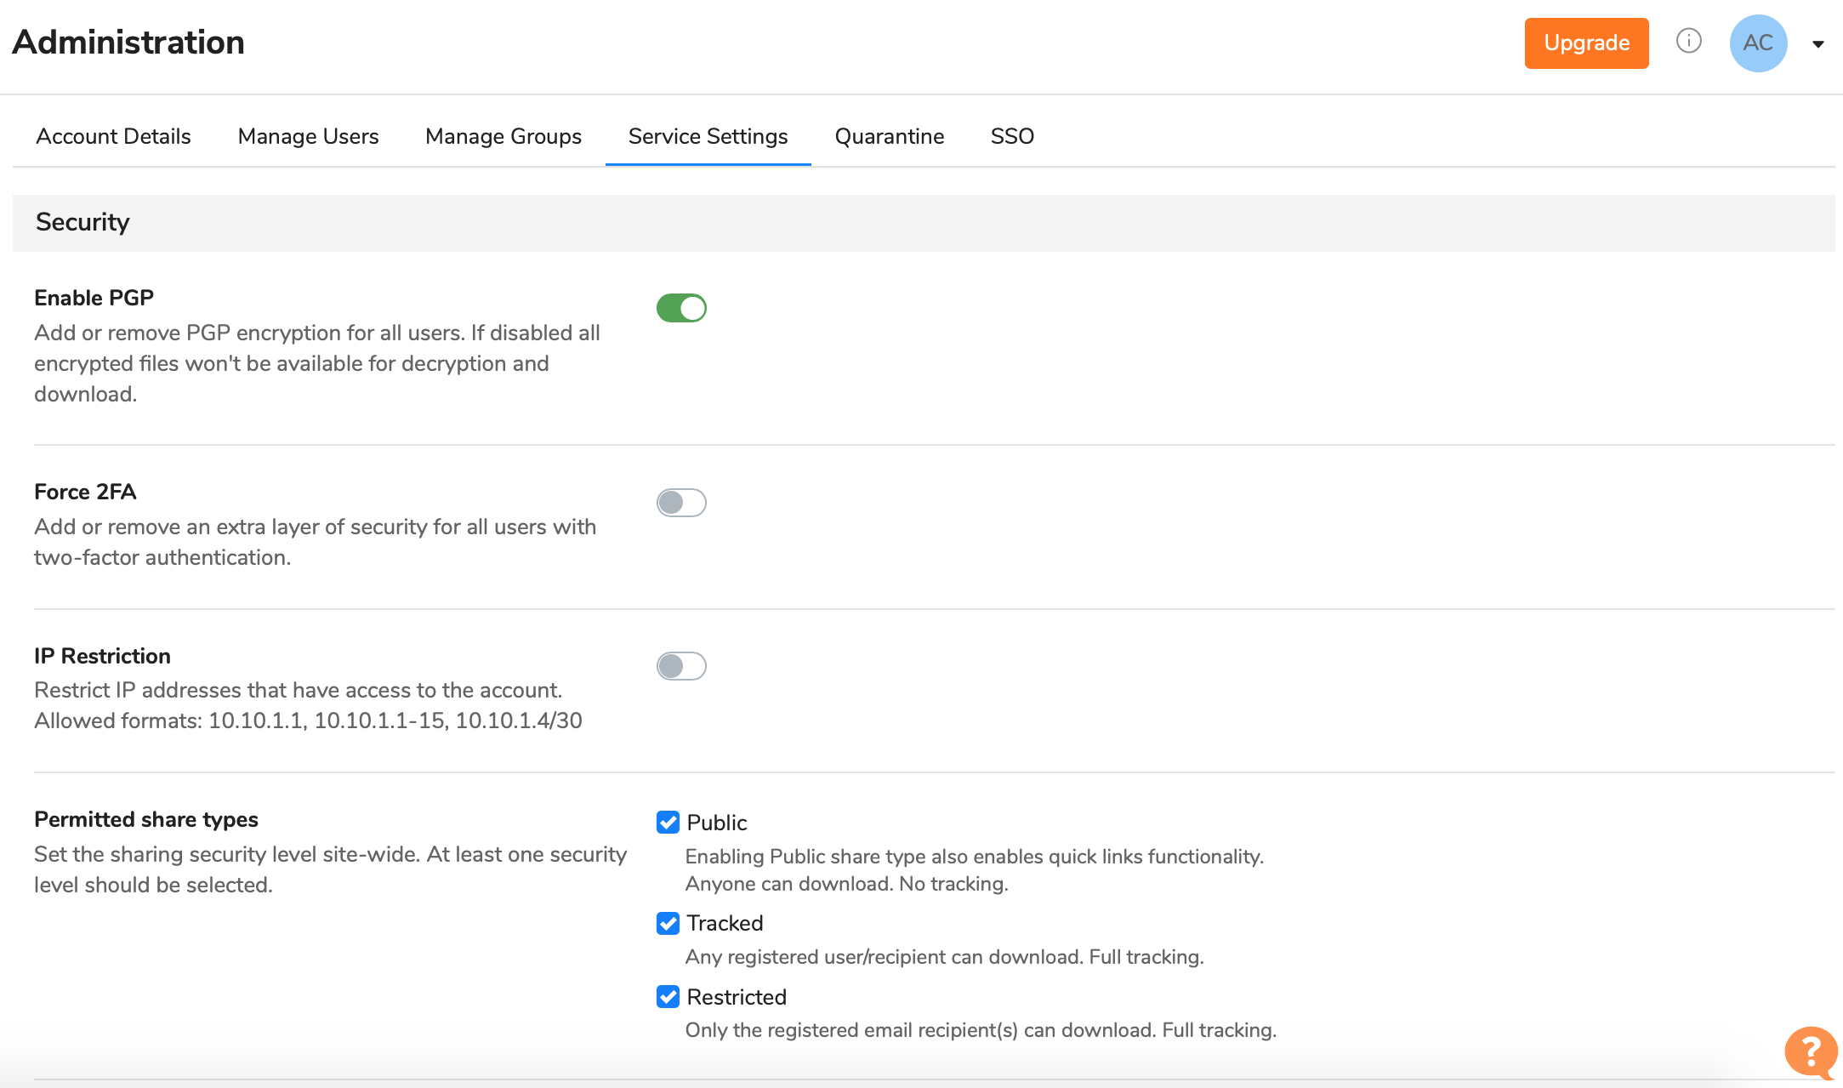This screenshot has width=1843, height=1088.
Task: Click the Upgrade button
Action: tap(1585, 43)
